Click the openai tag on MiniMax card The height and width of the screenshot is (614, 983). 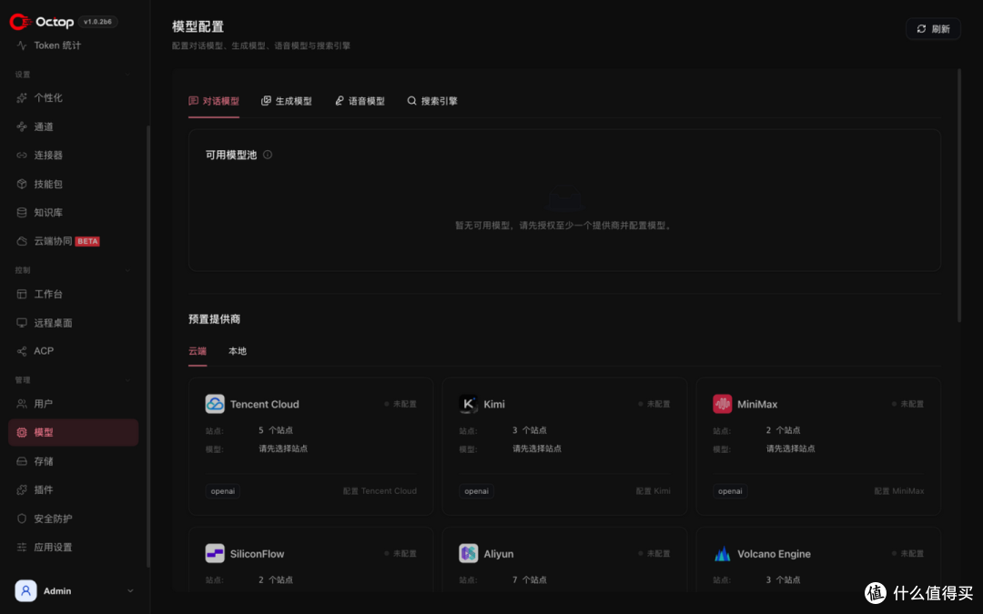pyautogui.click(x=730, y=491)
